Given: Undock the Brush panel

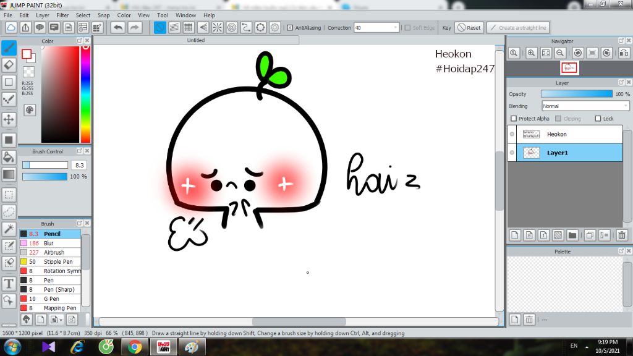Looking at the screenshot, I should click(x=79, y=223).
